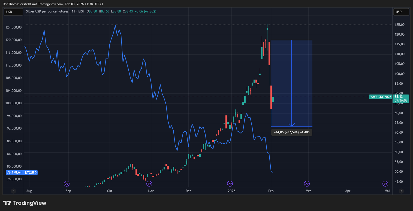The width and height of the screenshot is (413, 211).
Task: Click the 120,00 level on right scale
Action: click(x=399, y=34)
